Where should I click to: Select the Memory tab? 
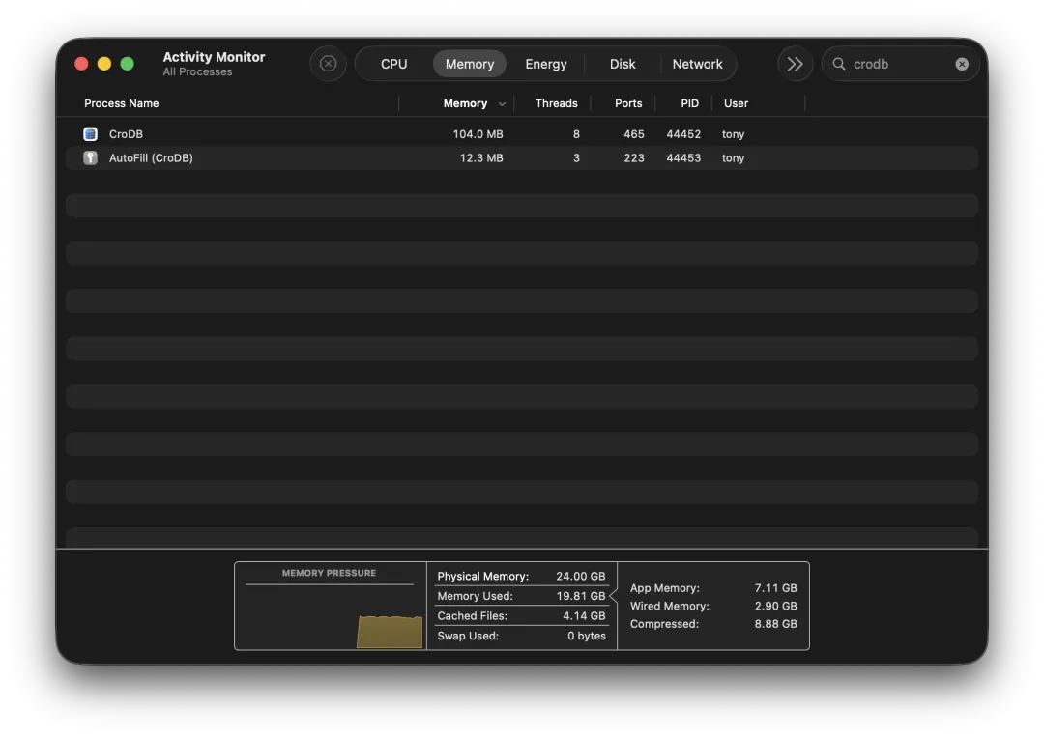pos(470,64)
